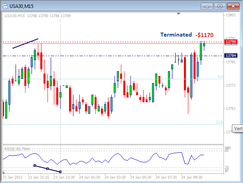Image resolution: width=243 pixels, height=183 pixels.
Task: Click the chart header 'USA30,M15 13788 13790 13786 13789'
Action: coord(38,16)
